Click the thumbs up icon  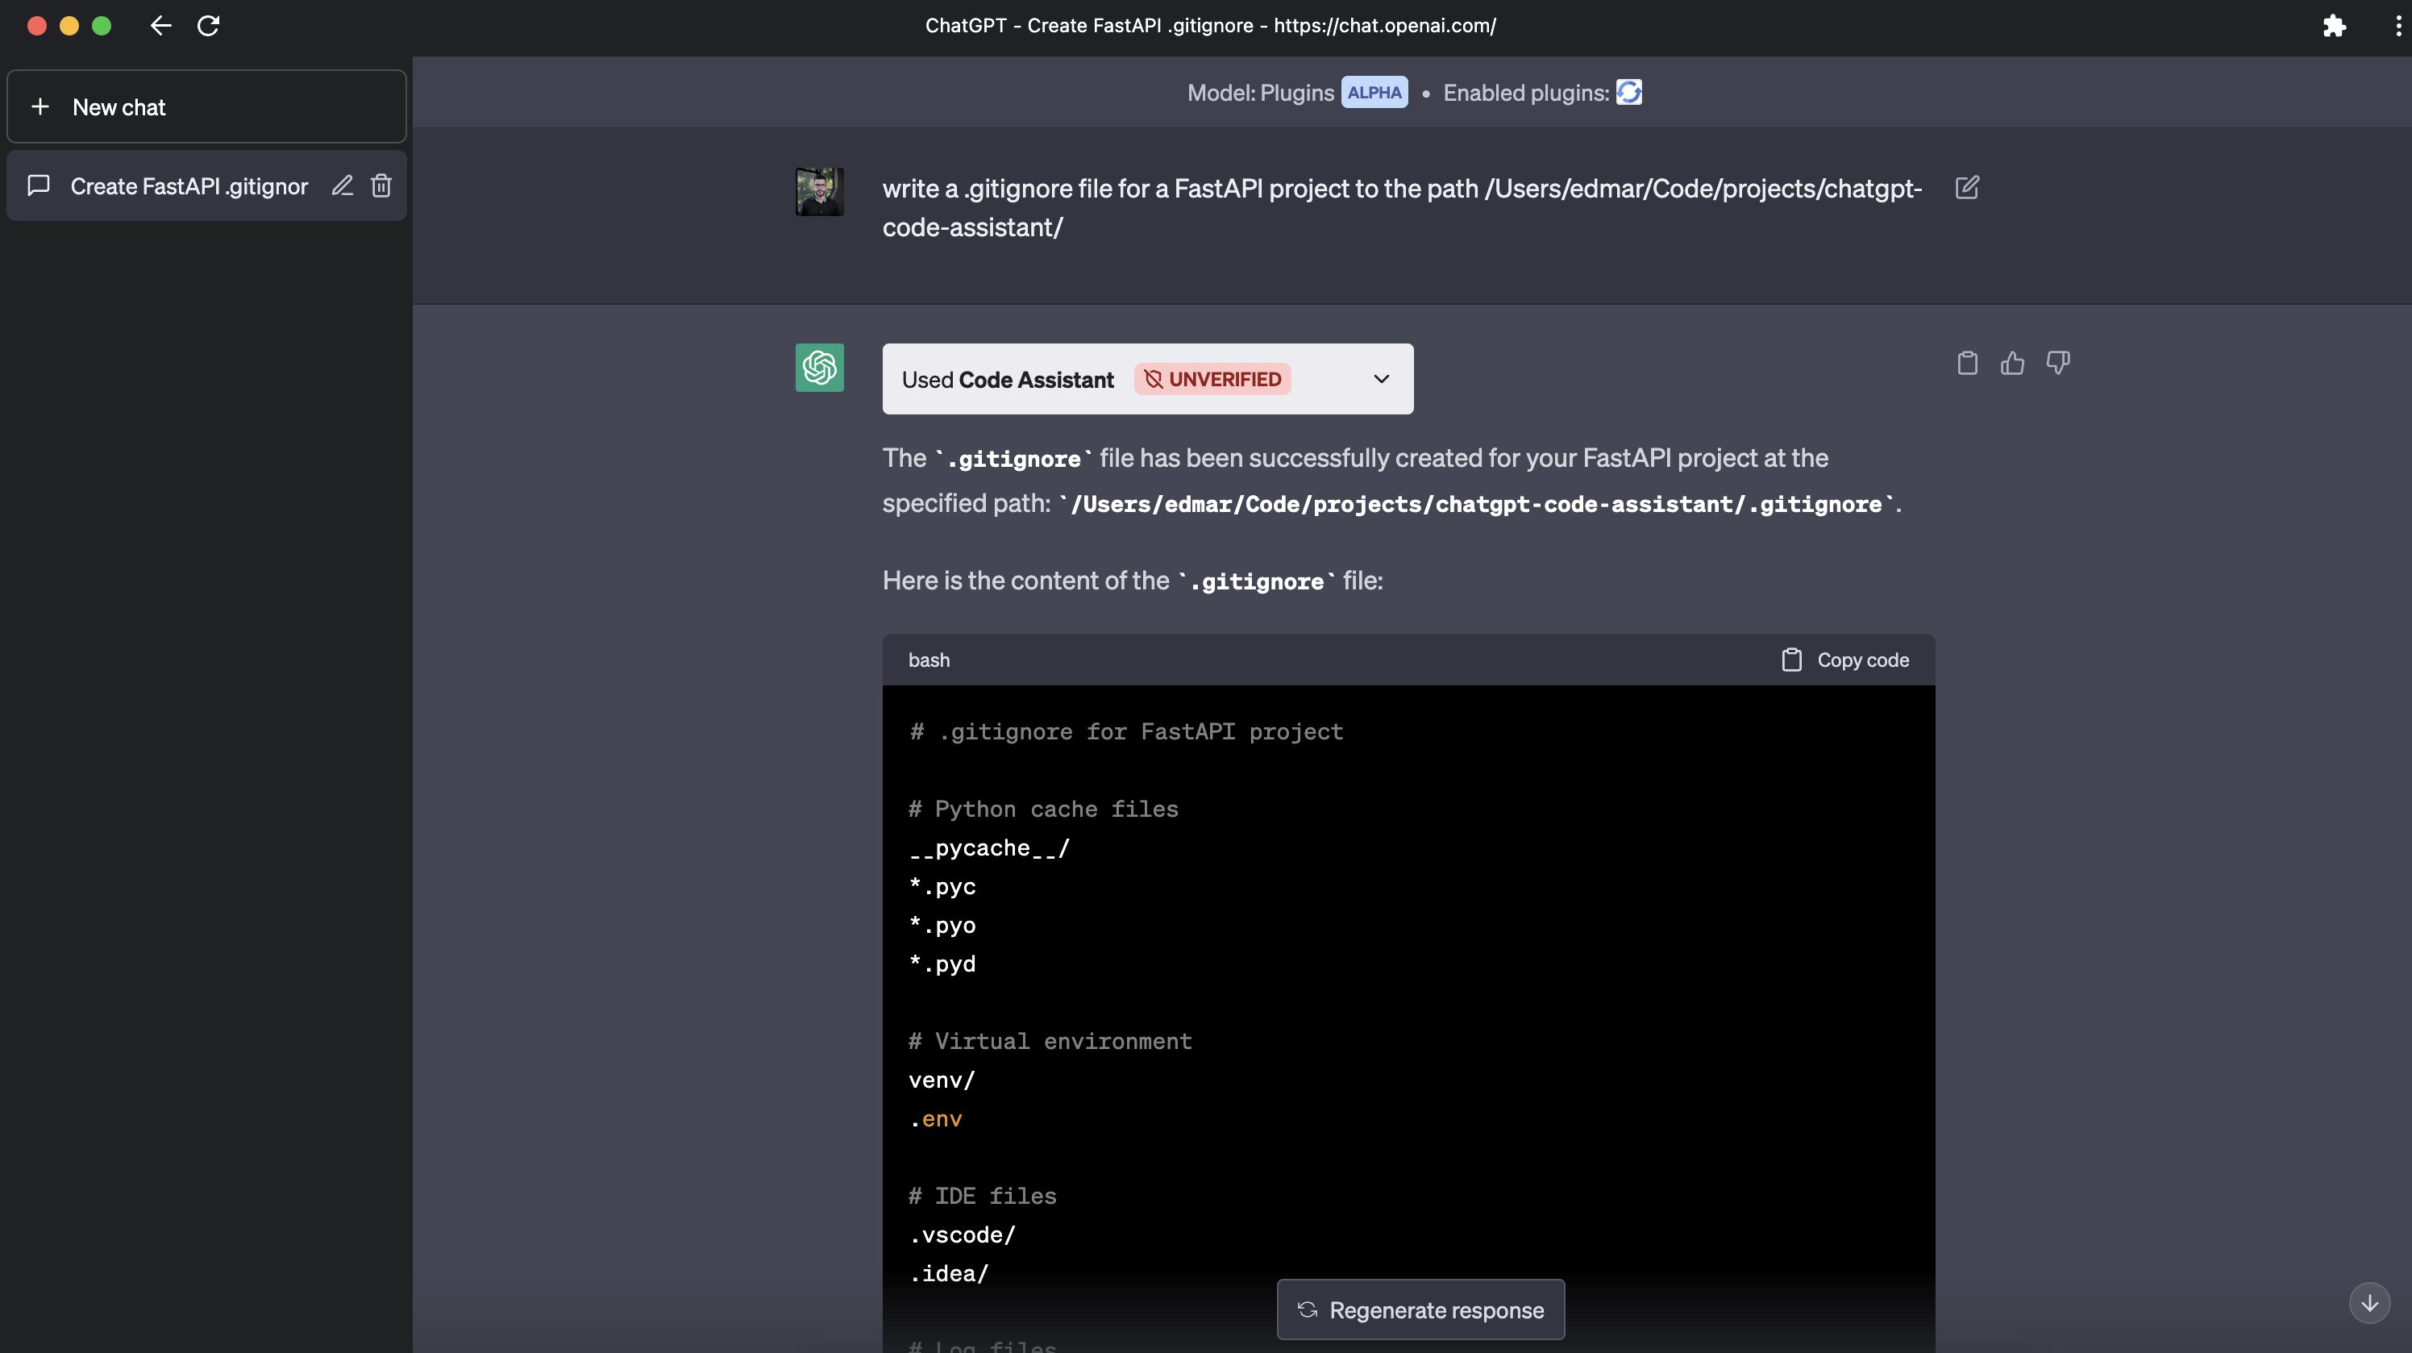click(x=2013, y=363)
